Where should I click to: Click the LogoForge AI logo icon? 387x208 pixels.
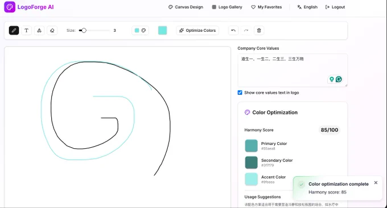(x=10, y=7)
